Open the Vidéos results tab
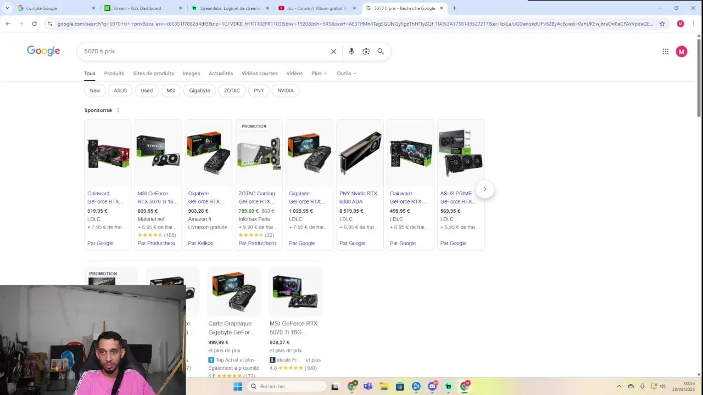 (294, 74)
